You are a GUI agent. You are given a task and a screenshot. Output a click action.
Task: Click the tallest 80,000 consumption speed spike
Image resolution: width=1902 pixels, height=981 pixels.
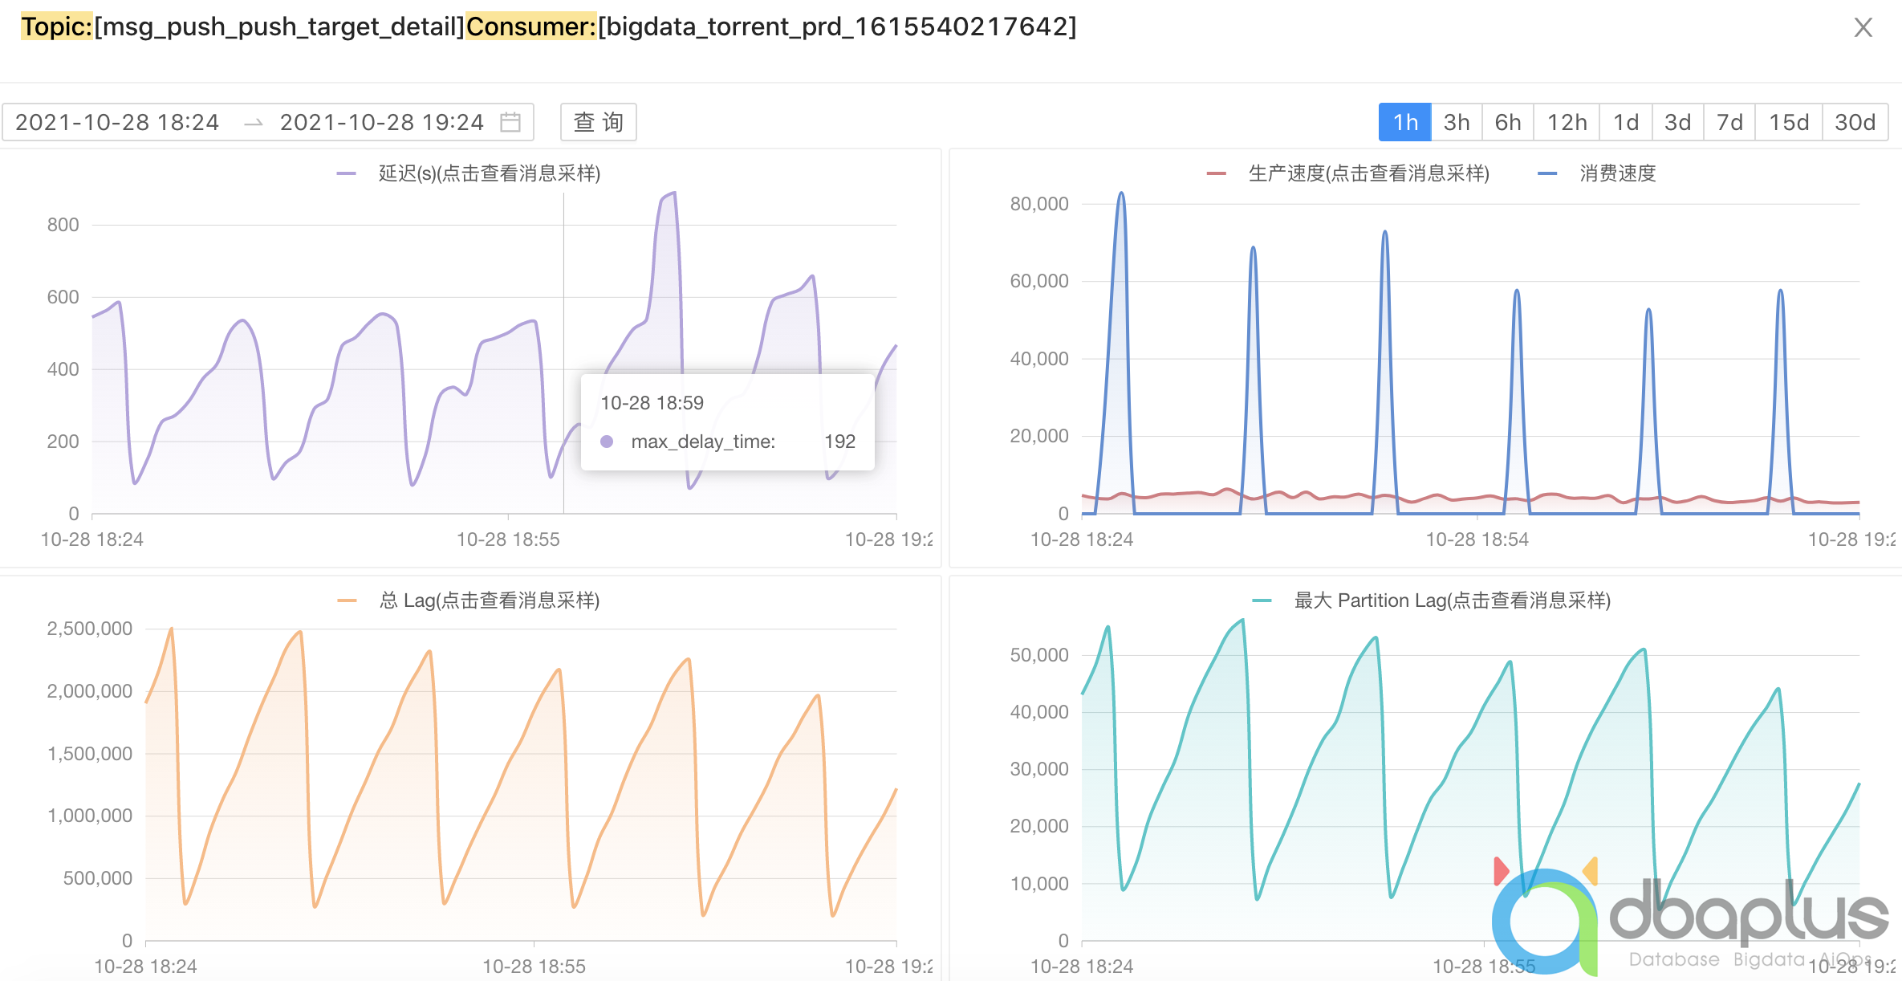click(x=1121, y=193)
